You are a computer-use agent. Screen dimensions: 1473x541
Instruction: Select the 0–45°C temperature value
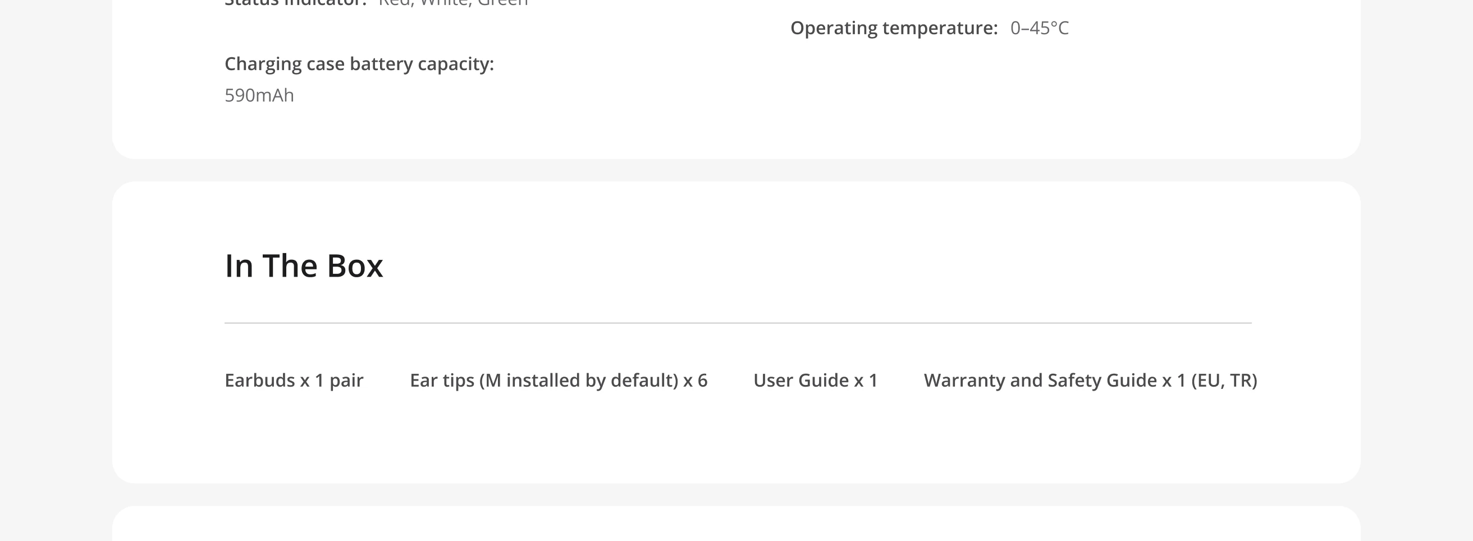(x=1039, y=28)
